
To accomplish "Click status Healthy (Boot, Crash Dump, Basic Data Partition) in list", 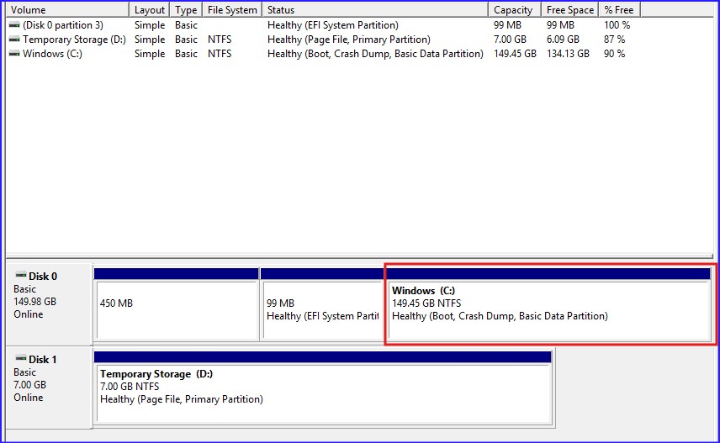I will [376, 54].
